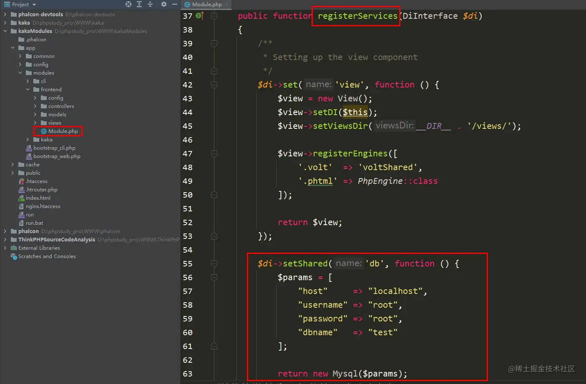This screenshot has width=586, height=384.
Task: Expand the cli folder
Action: [x=28, y=81]
